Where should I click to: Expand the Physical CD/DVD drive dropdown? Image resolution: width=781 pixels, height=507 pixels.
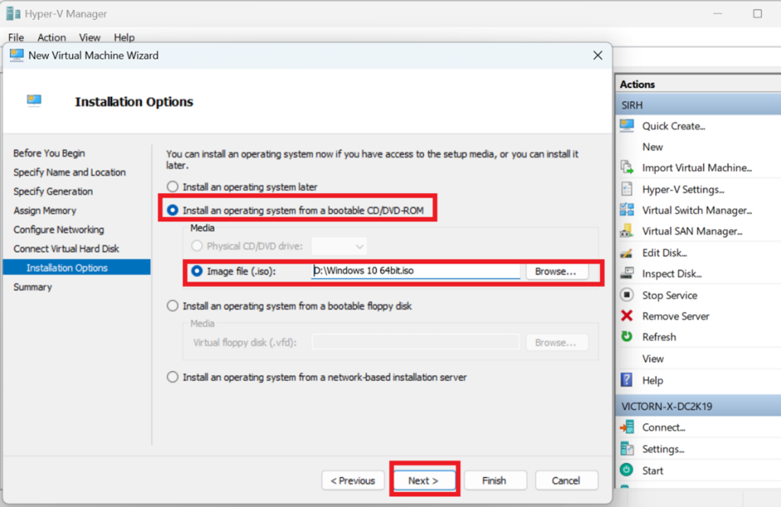(x=339, y=247)
